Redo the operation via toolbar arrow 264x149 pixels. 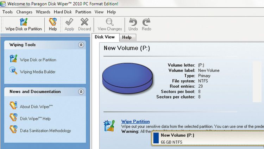coord(146,22)
